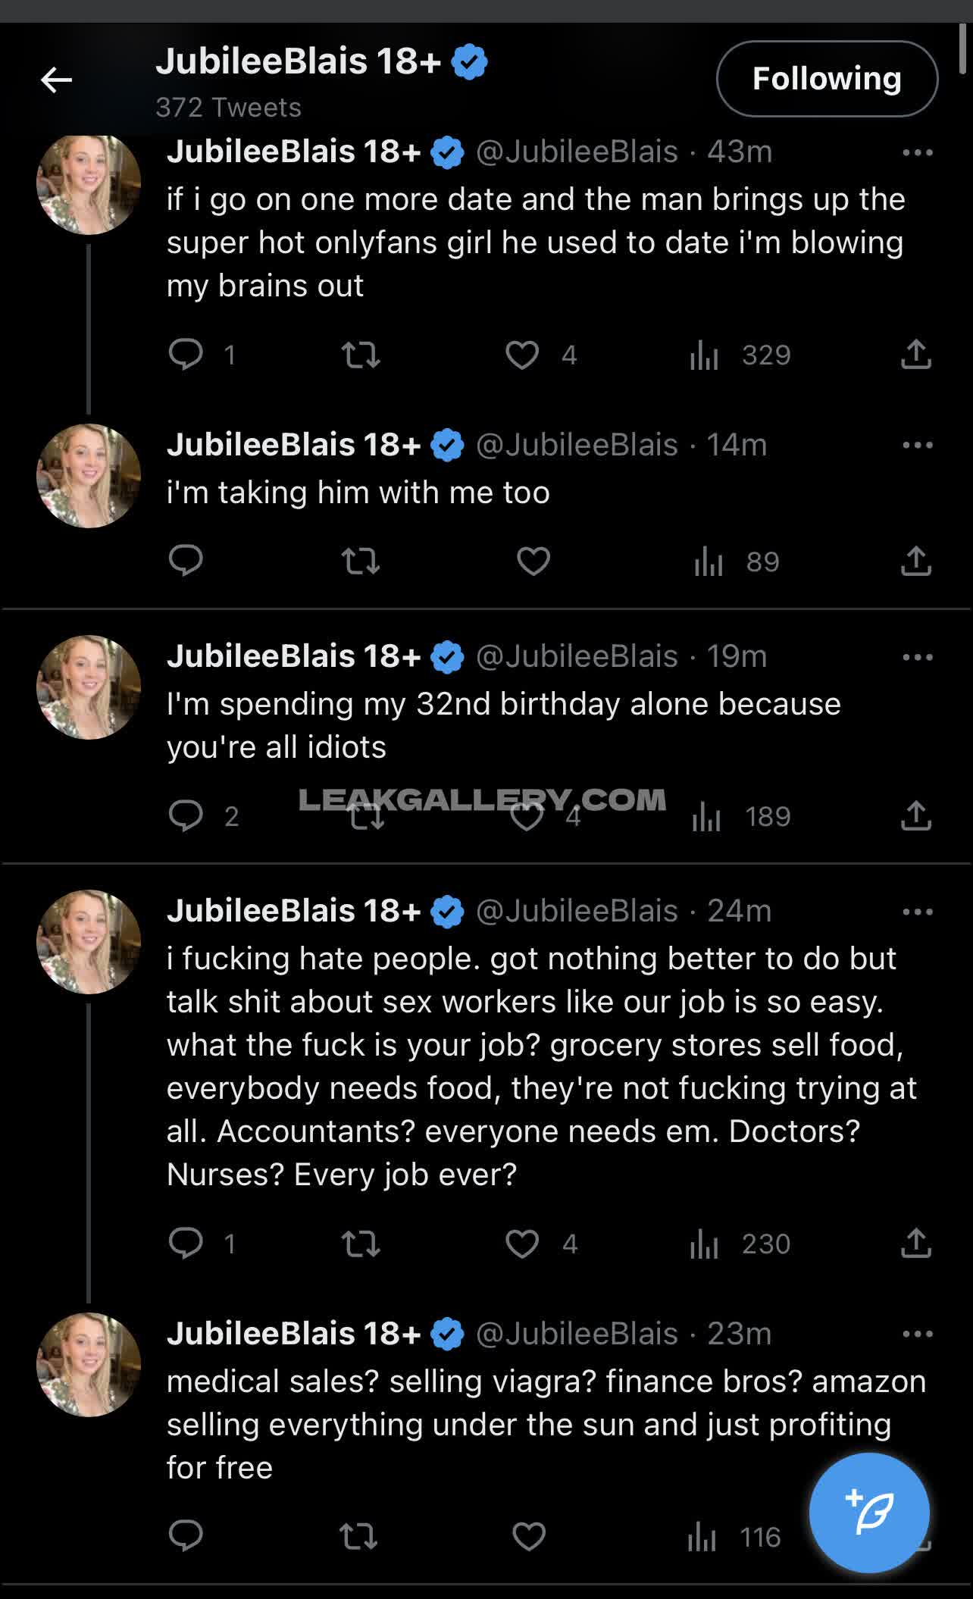Viewport: 973px width, 1599px height.
Task: Open profile picture on the 23m tweet
Action: [x=89, y=1364]
